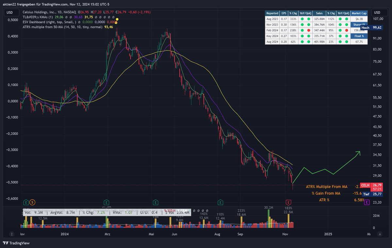Click the TradingView logo
The height and width of the screenshot is (248, 392).
[16, 243]
